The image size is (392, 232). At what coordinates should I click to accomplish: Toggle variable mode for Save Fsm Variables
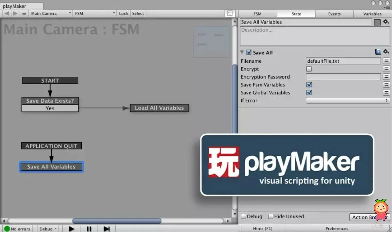(386, 85)
